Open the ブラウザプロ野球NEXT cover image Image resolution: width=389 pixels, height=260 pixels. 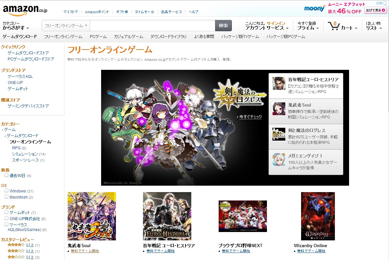pyautogui.click(x=242, y=216)
